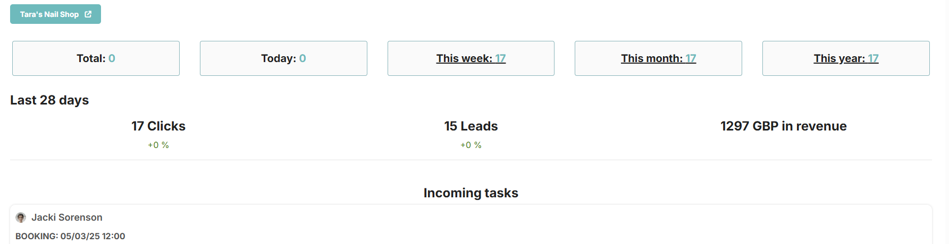Select the Total bookings stat box
This screenshot has width=949, height=244.
96,58
